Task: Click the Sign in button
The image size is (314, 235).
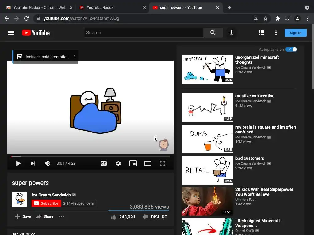Action: 295,33
